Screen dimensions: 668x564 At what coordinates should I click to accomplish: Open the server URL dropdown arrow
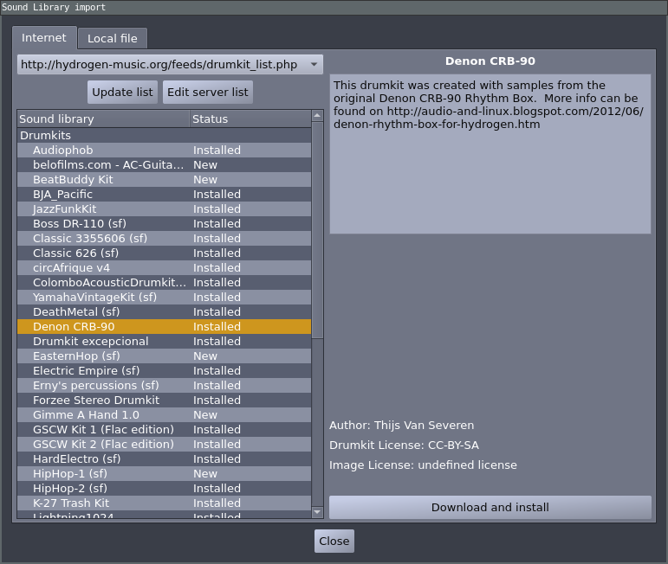coord(314,65)
